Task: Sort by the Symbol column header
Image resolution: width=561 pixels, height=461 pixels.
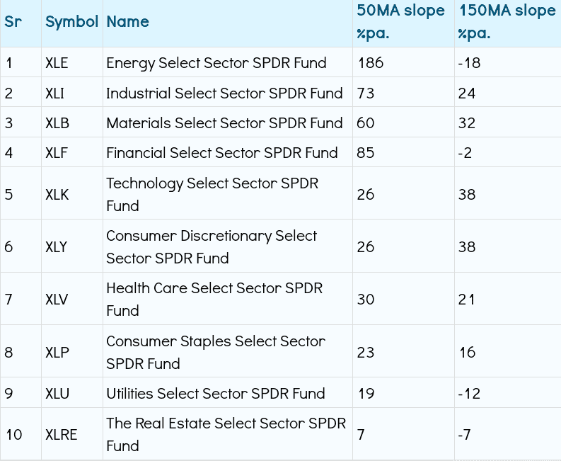Action: pyautogui.click(x=71, y=21)
